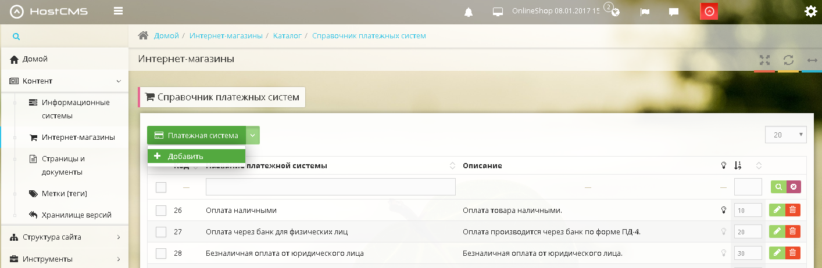Click the payment system name filter field
The image size is (822, 268).
(330, 187)
